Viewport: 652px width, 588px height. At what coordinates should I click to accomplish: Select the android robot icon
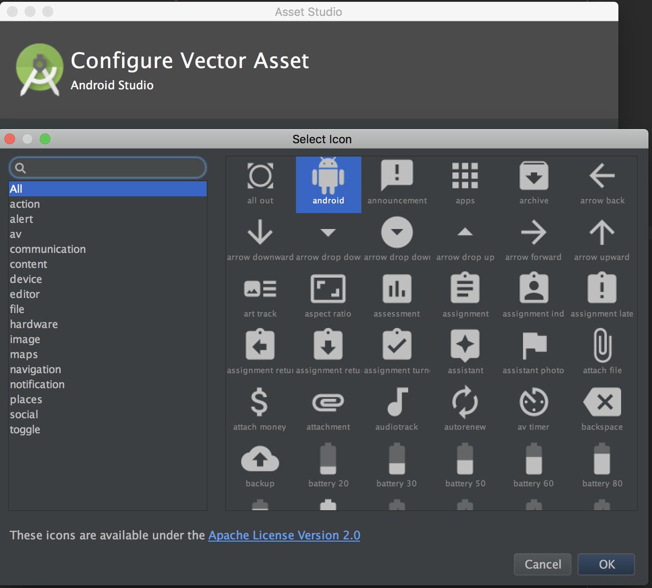pos(328,176)
